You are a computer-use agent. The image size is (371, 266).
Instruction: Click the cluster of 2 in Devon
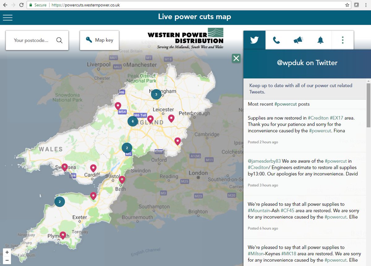point(60,202)
